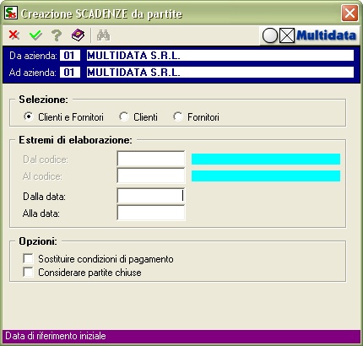The image size is (363, 346).
Task: Click the round circle icon beside Multidata
Action: coord(270,35)
